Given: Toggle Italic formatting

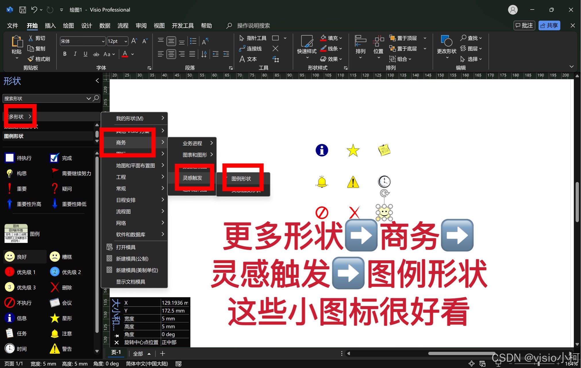Looking at the screenshot, I should 75,54.
